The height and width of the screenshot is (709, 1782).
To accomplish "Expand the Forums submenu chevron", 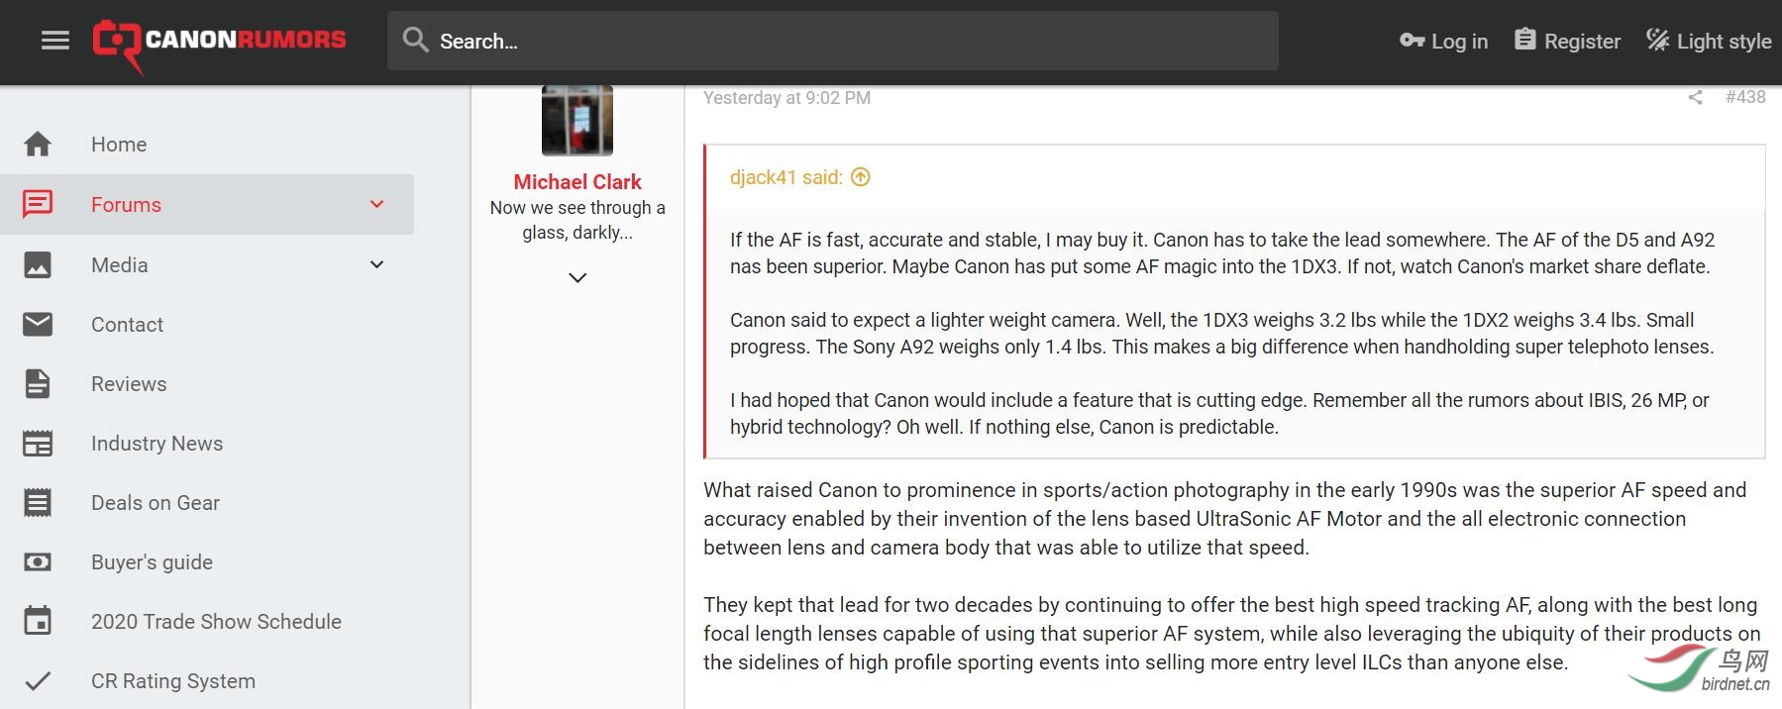I will pos(376,205).
